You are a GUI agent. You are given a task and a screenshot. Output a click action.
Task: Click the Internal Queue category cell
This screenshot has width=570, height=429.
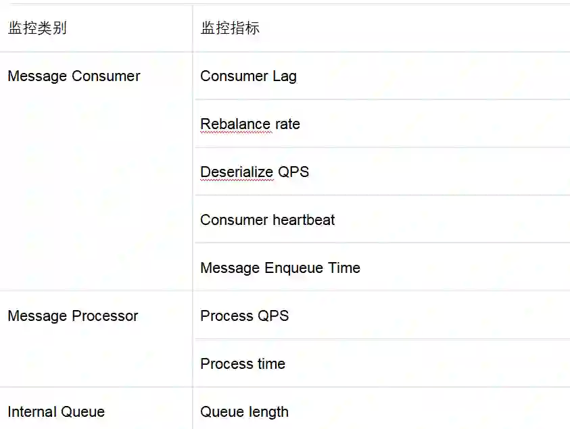(56, 412)
